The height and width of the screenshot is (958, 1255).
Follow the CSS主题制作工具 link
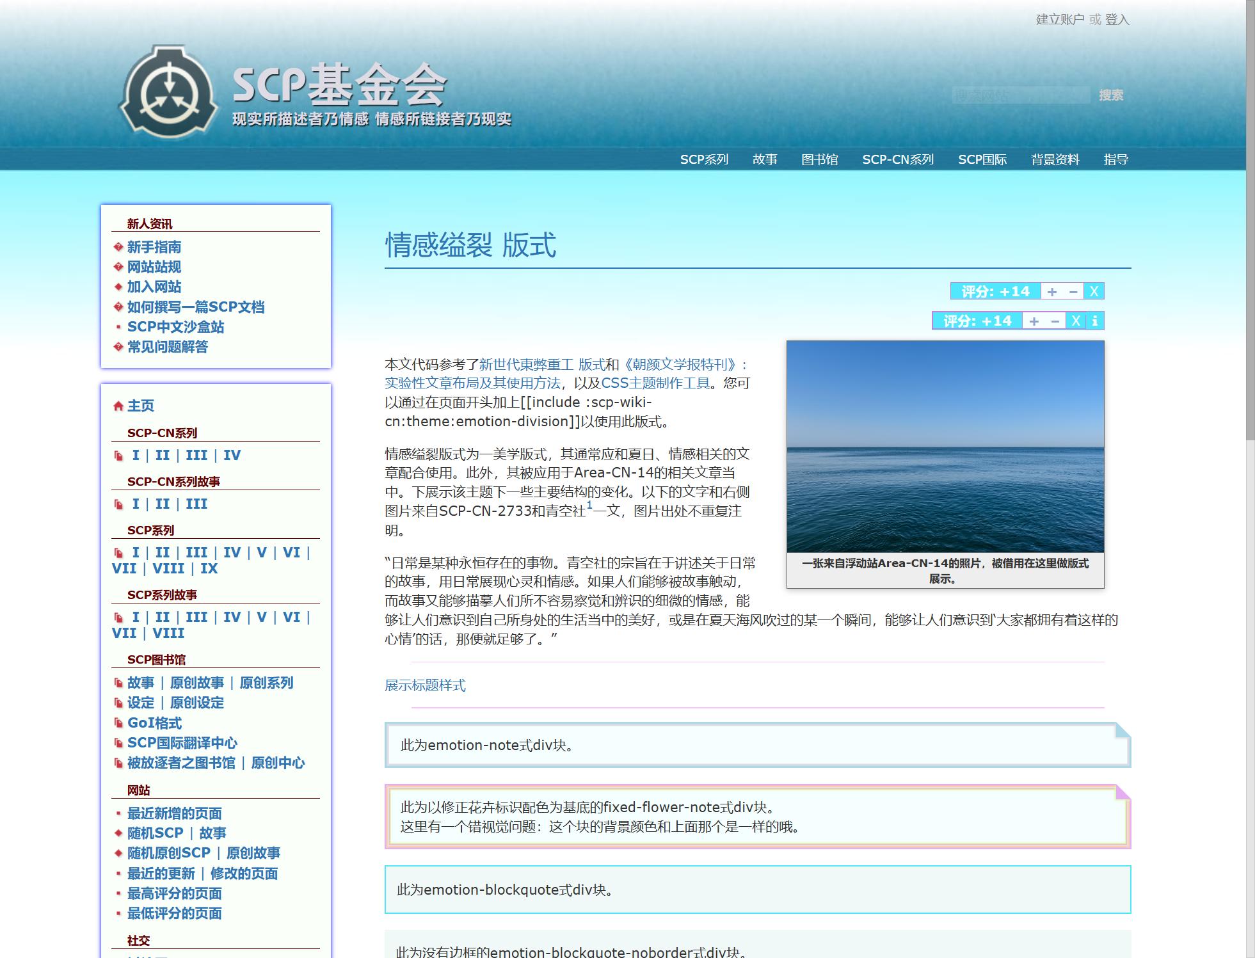(x=655, y=383)
